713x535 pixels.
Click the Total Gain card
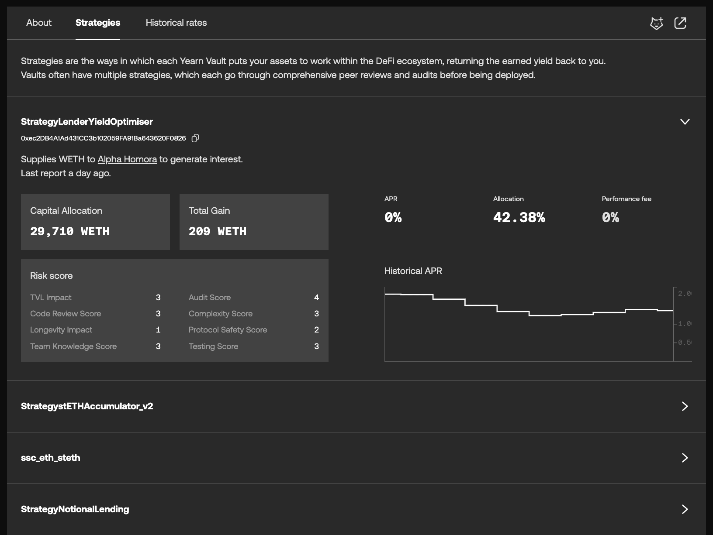click(x=254, y=222)
